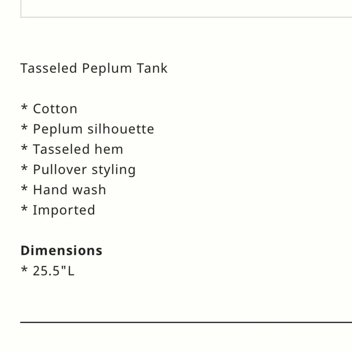Click the "Imported" text line
The width and height of the screenshot is (352, 352).
(x=64, y=210)
